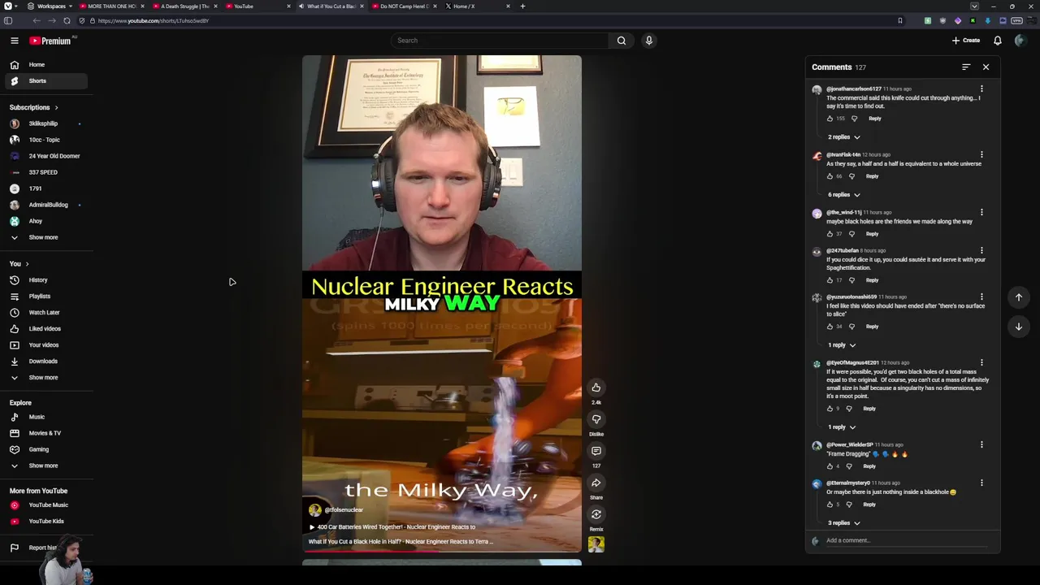Viewport: 1040px width, 585px height.
Task: Dislike the Eternalmystery0 comment
Action: click(849, 505)
